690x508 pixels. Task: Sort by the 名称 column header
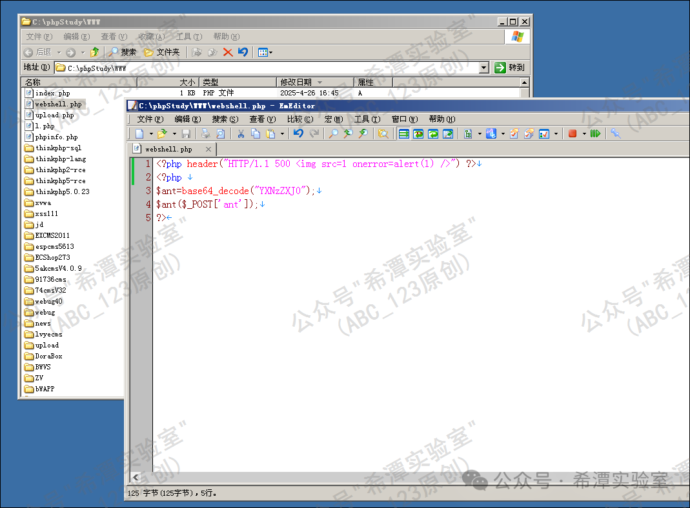[x=79, y=82]
